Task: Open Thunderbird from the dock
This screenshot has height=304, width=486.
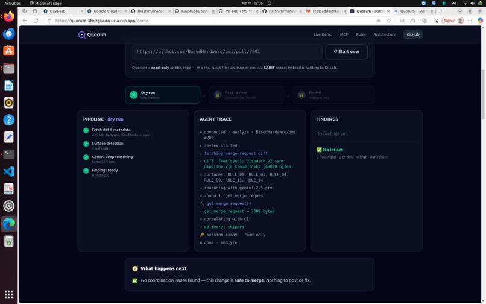Action: tap(8, 34)
